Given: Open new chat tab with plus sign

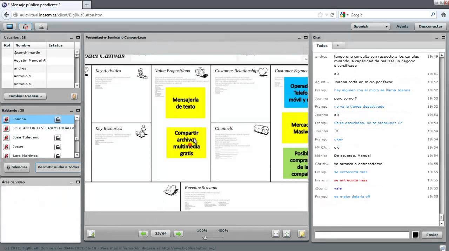Looking at the screenshot, I should pos(338,45).
